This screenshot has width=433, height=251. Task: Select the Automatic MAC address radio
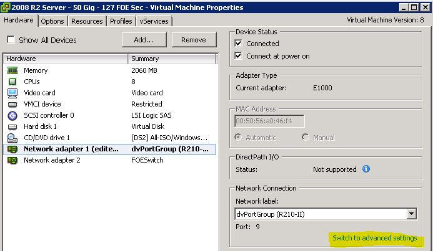tap(238, 137)
